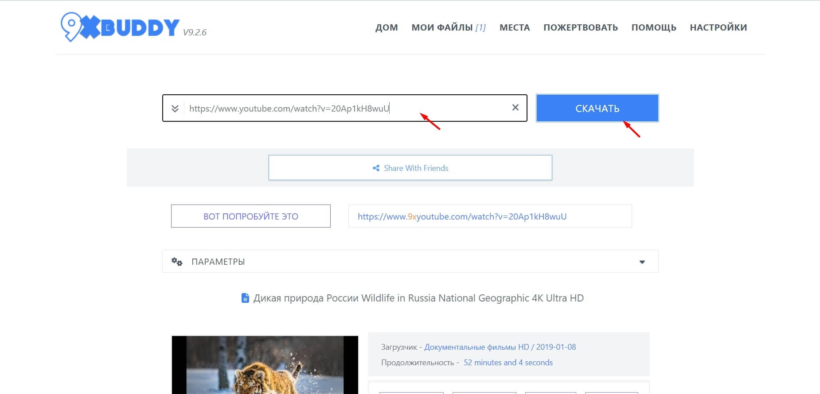Click ВОТ ПОПРОБУЙТЕ ЭТО button
This screenshot has height=394, width=820.
click(251, 216)
